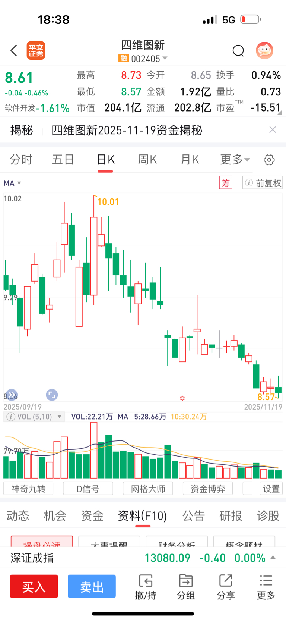This screenshot has height=621, width=286.
Task: Close the 资金揭秘 banner
Action: (273, 130)
